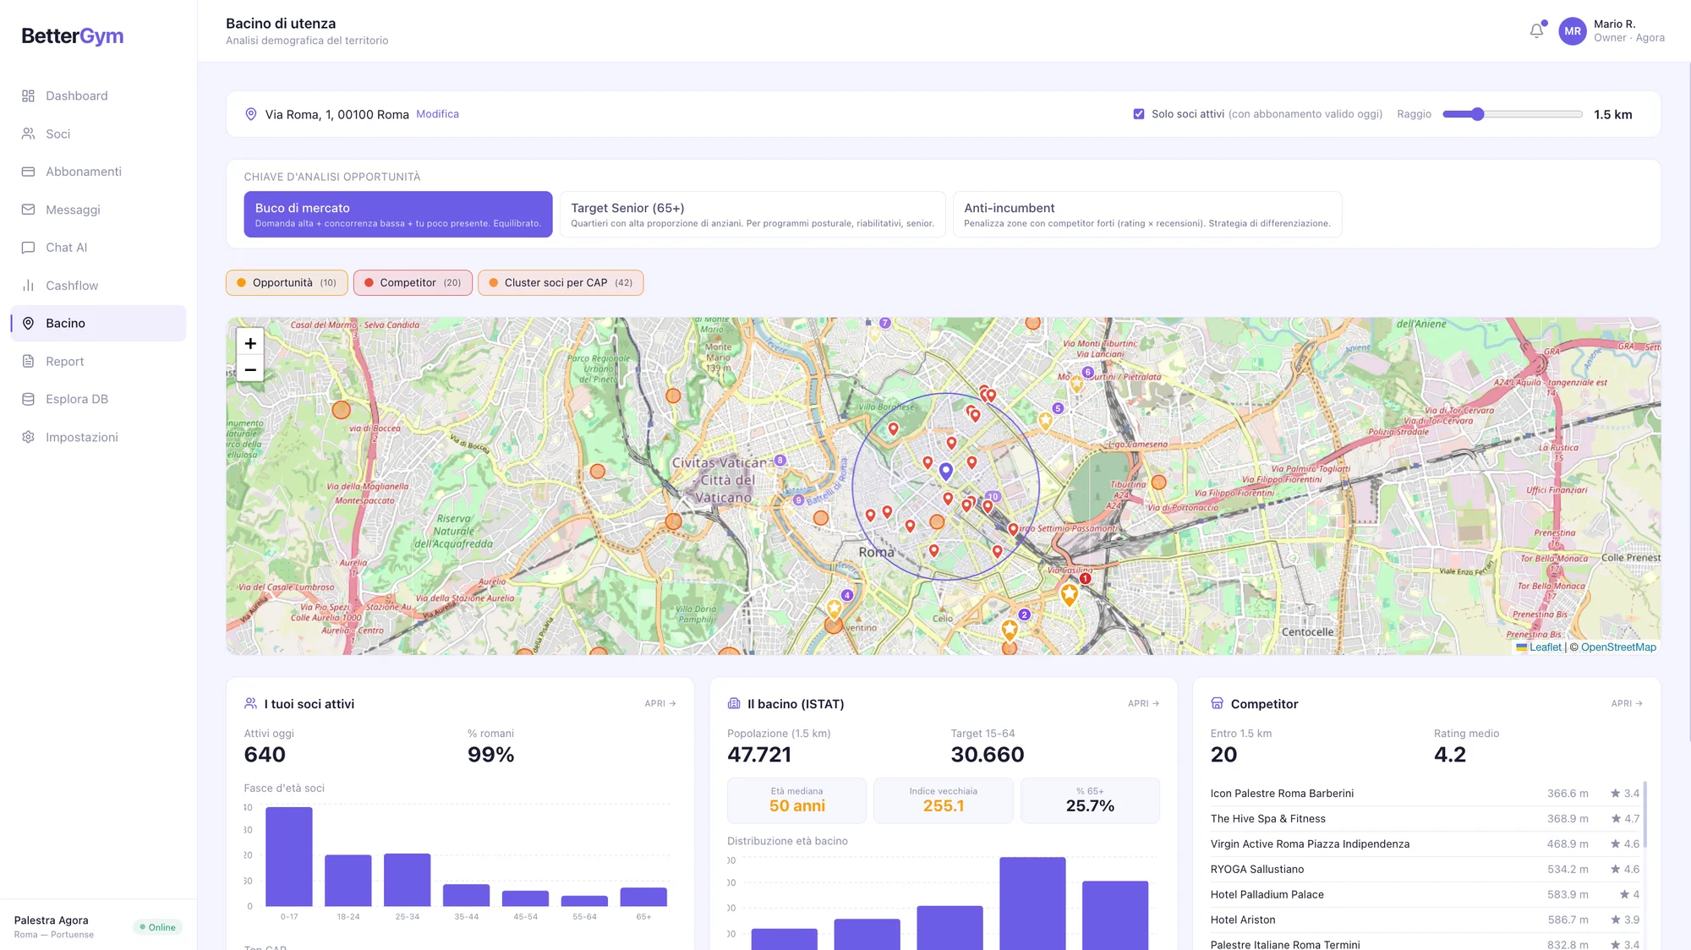Click the Competitor store icon in panel
The height and width of the screenshot is (950, 1691).
point(1218,703)
